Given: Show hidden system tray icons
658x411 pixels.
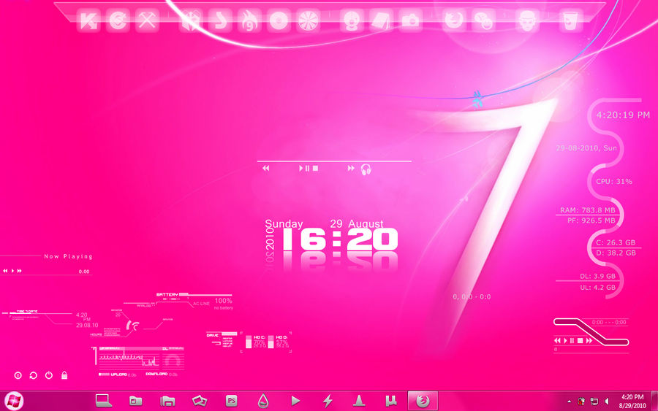Looking at the screenshot, I should [x=569, y=402].
